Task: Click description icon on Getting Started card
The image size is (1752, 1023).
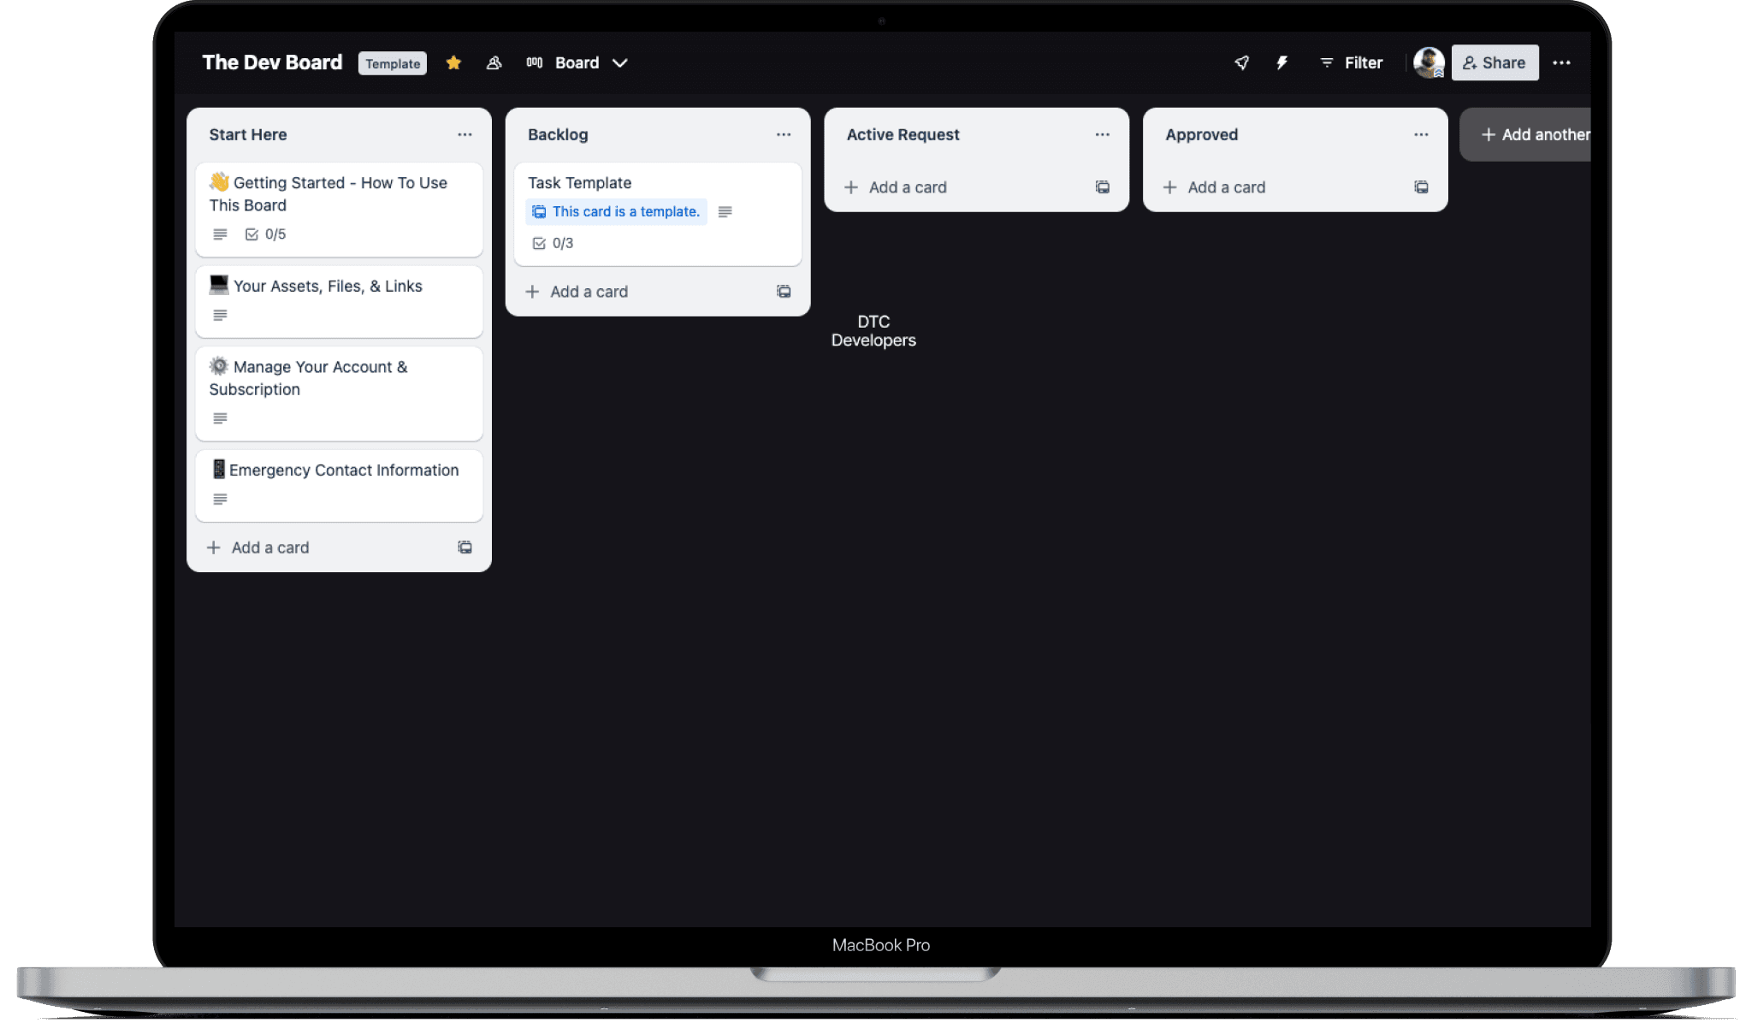Action: point(220,234)
